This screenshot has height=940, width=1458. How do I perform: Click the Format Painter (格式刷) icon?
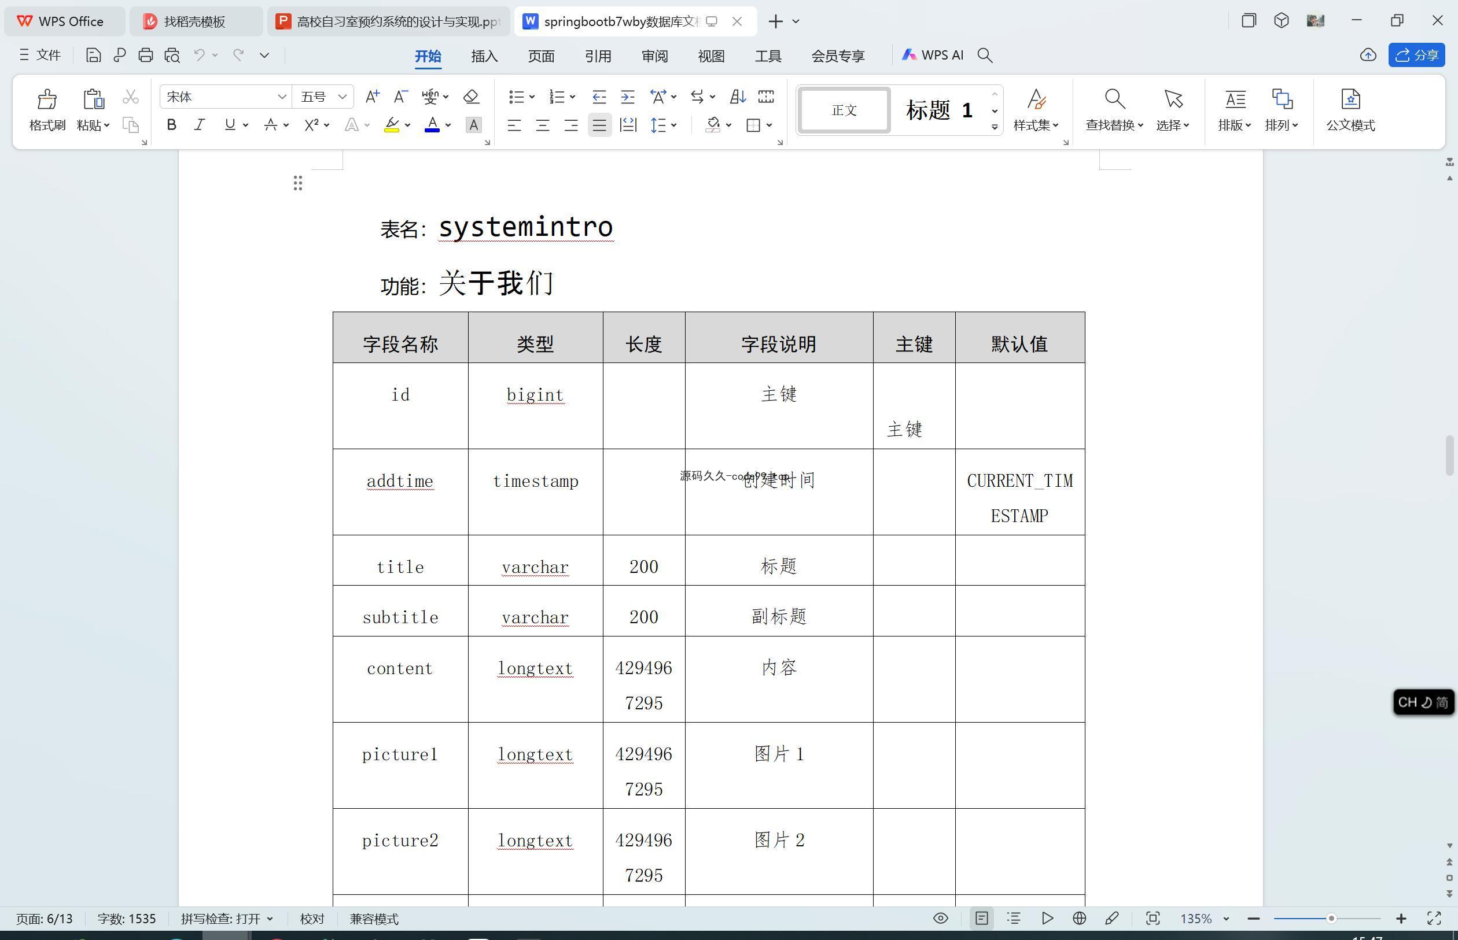(47, 99)
